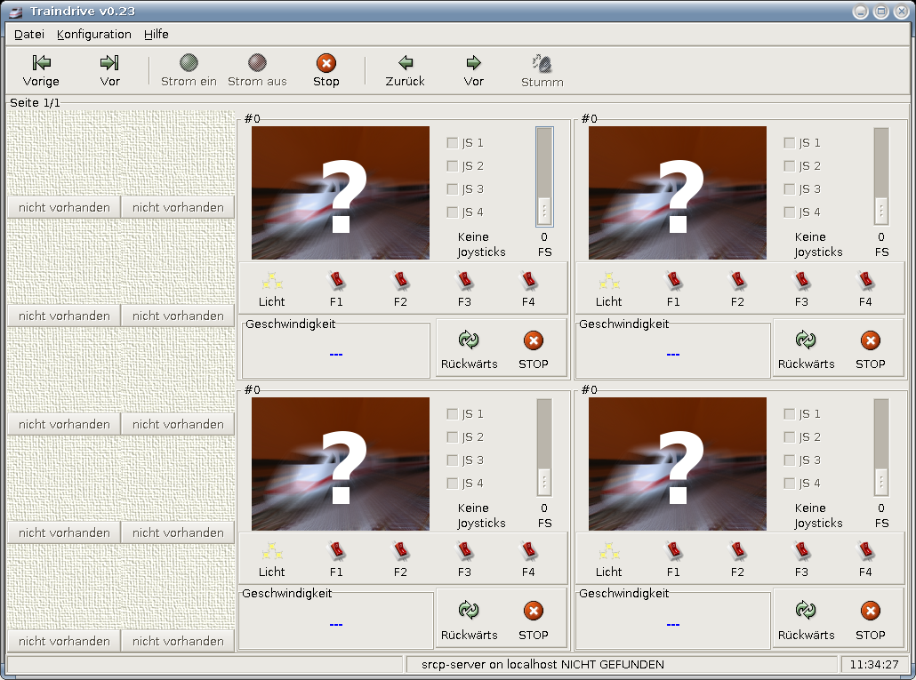Click the Strom aus toolbar button
The width and height of the screenshot is (916, 680).
click(x=257, y=63)
